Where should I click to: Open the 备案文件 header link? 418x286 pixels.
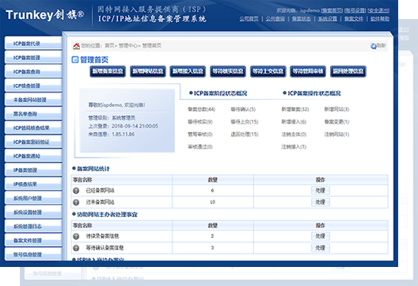(x=354, y=19)
